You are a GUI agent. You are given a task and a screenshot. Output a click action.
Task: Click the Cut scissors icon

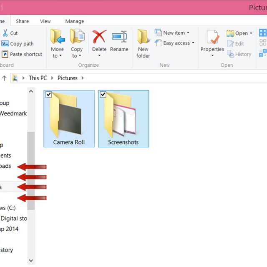coord(5,33)
